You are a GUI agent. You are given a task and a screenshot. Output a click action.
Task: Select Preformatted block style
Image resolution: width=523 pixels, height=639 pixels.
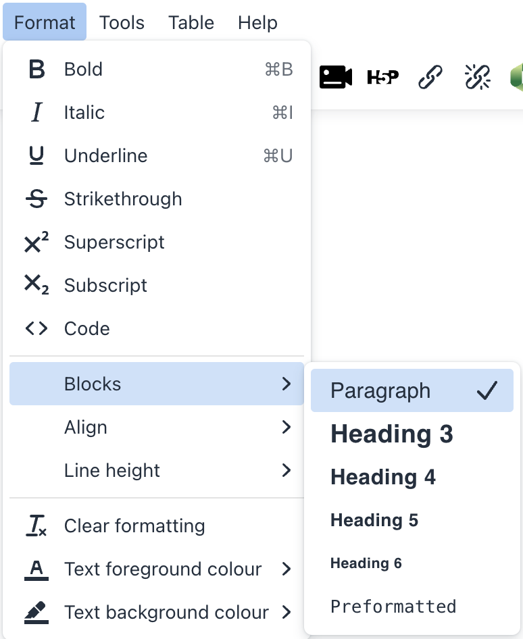[x=393, y=607]
